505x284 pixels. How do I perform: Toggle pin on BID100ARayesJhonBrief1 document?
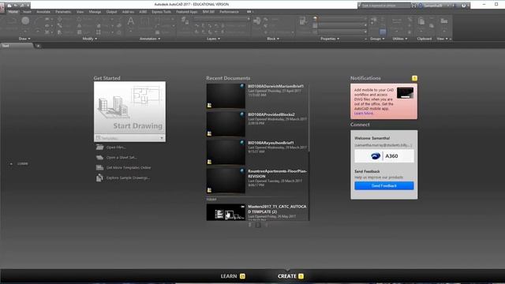(242, 143)
